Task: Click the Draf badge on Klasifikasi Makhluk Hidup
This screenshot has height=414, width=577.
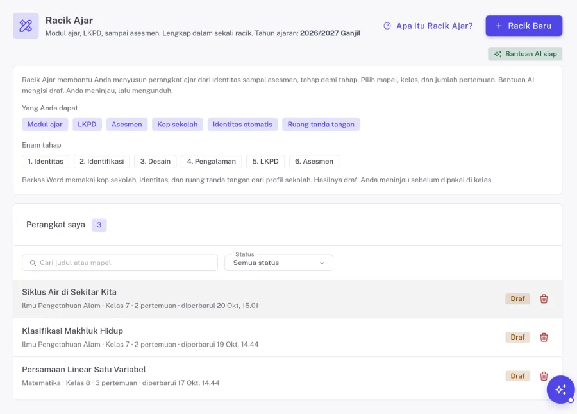Action: [517, 338]
